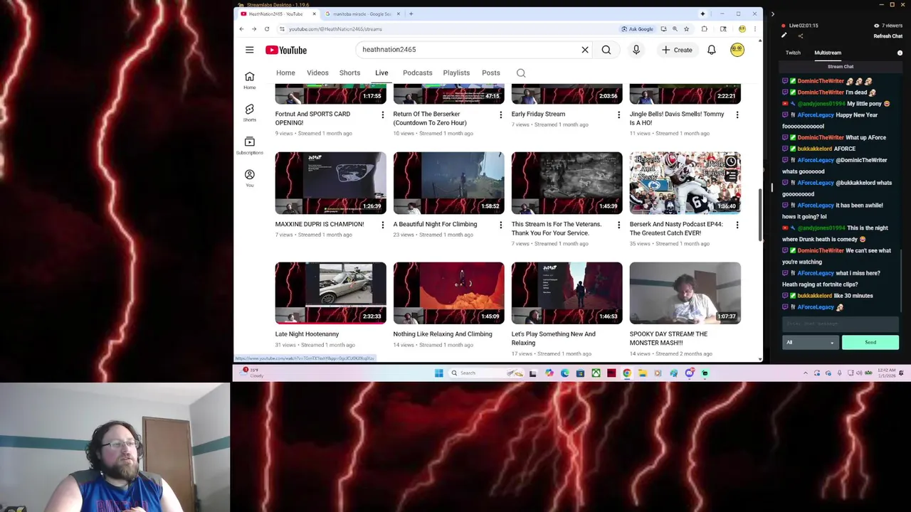Screen dimensions: 911x512
Task: Open options for Jingle Bells video
Action: (737, 114)
